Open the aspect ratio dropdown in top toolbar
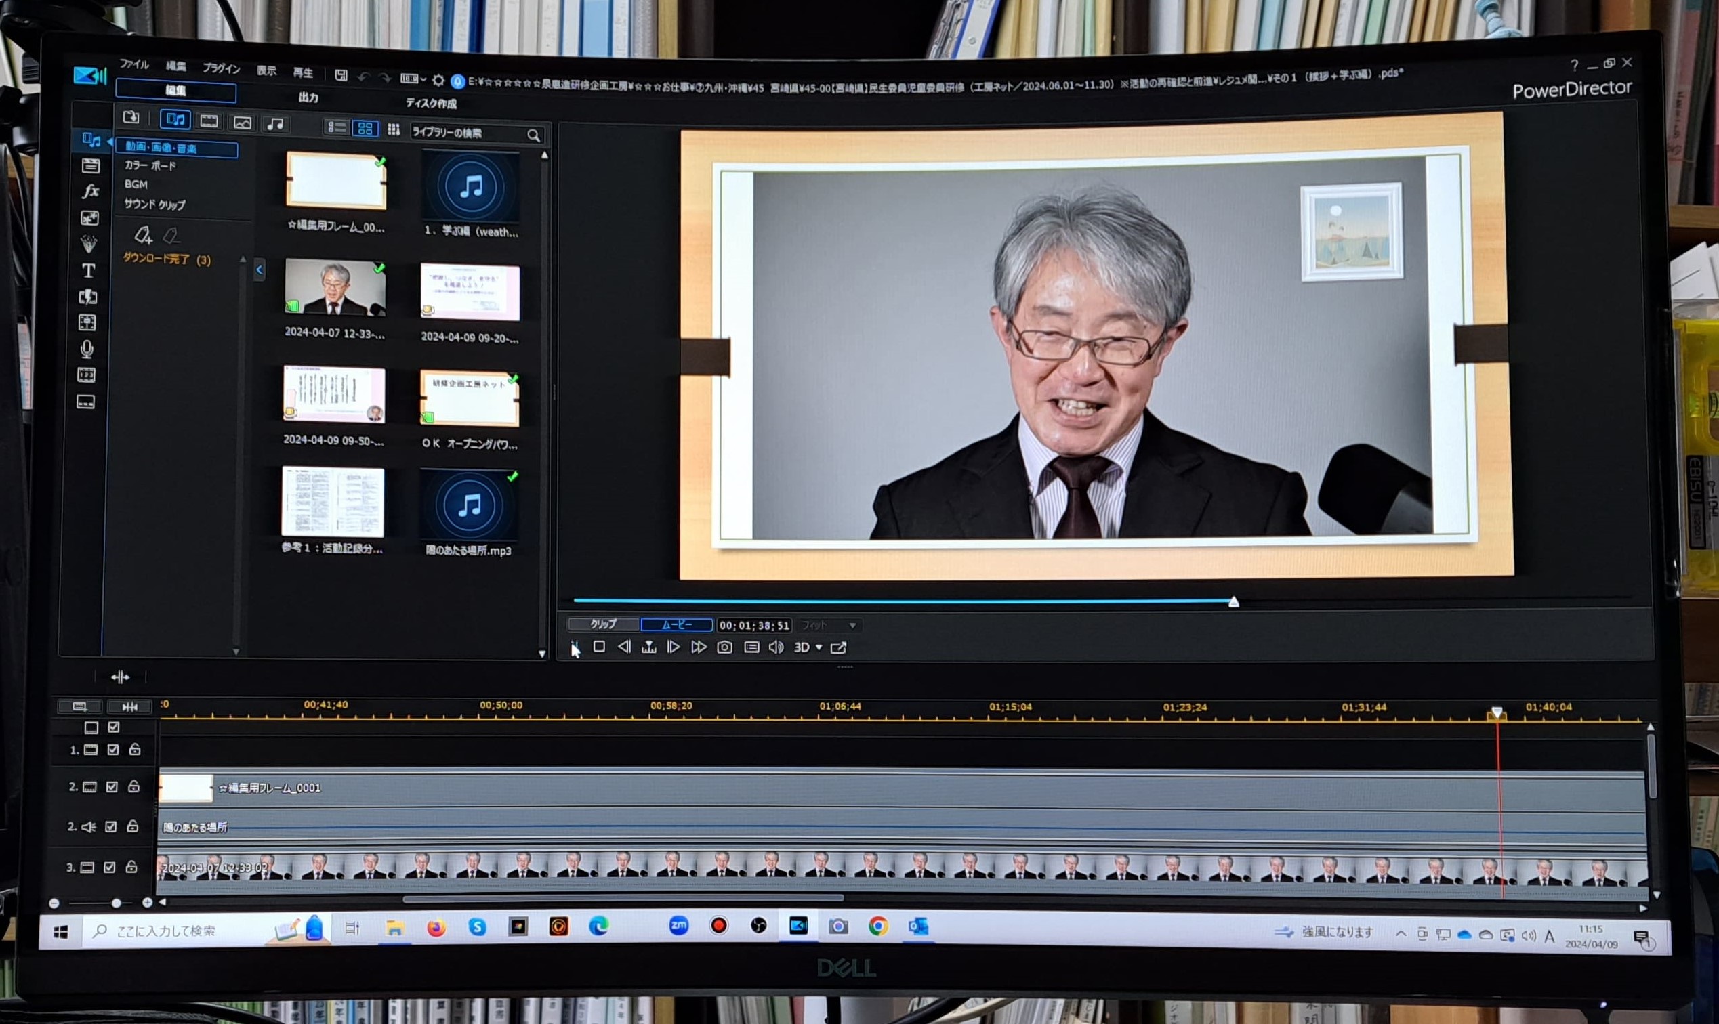This screenshot has width=1719, height=1024. 413,79
